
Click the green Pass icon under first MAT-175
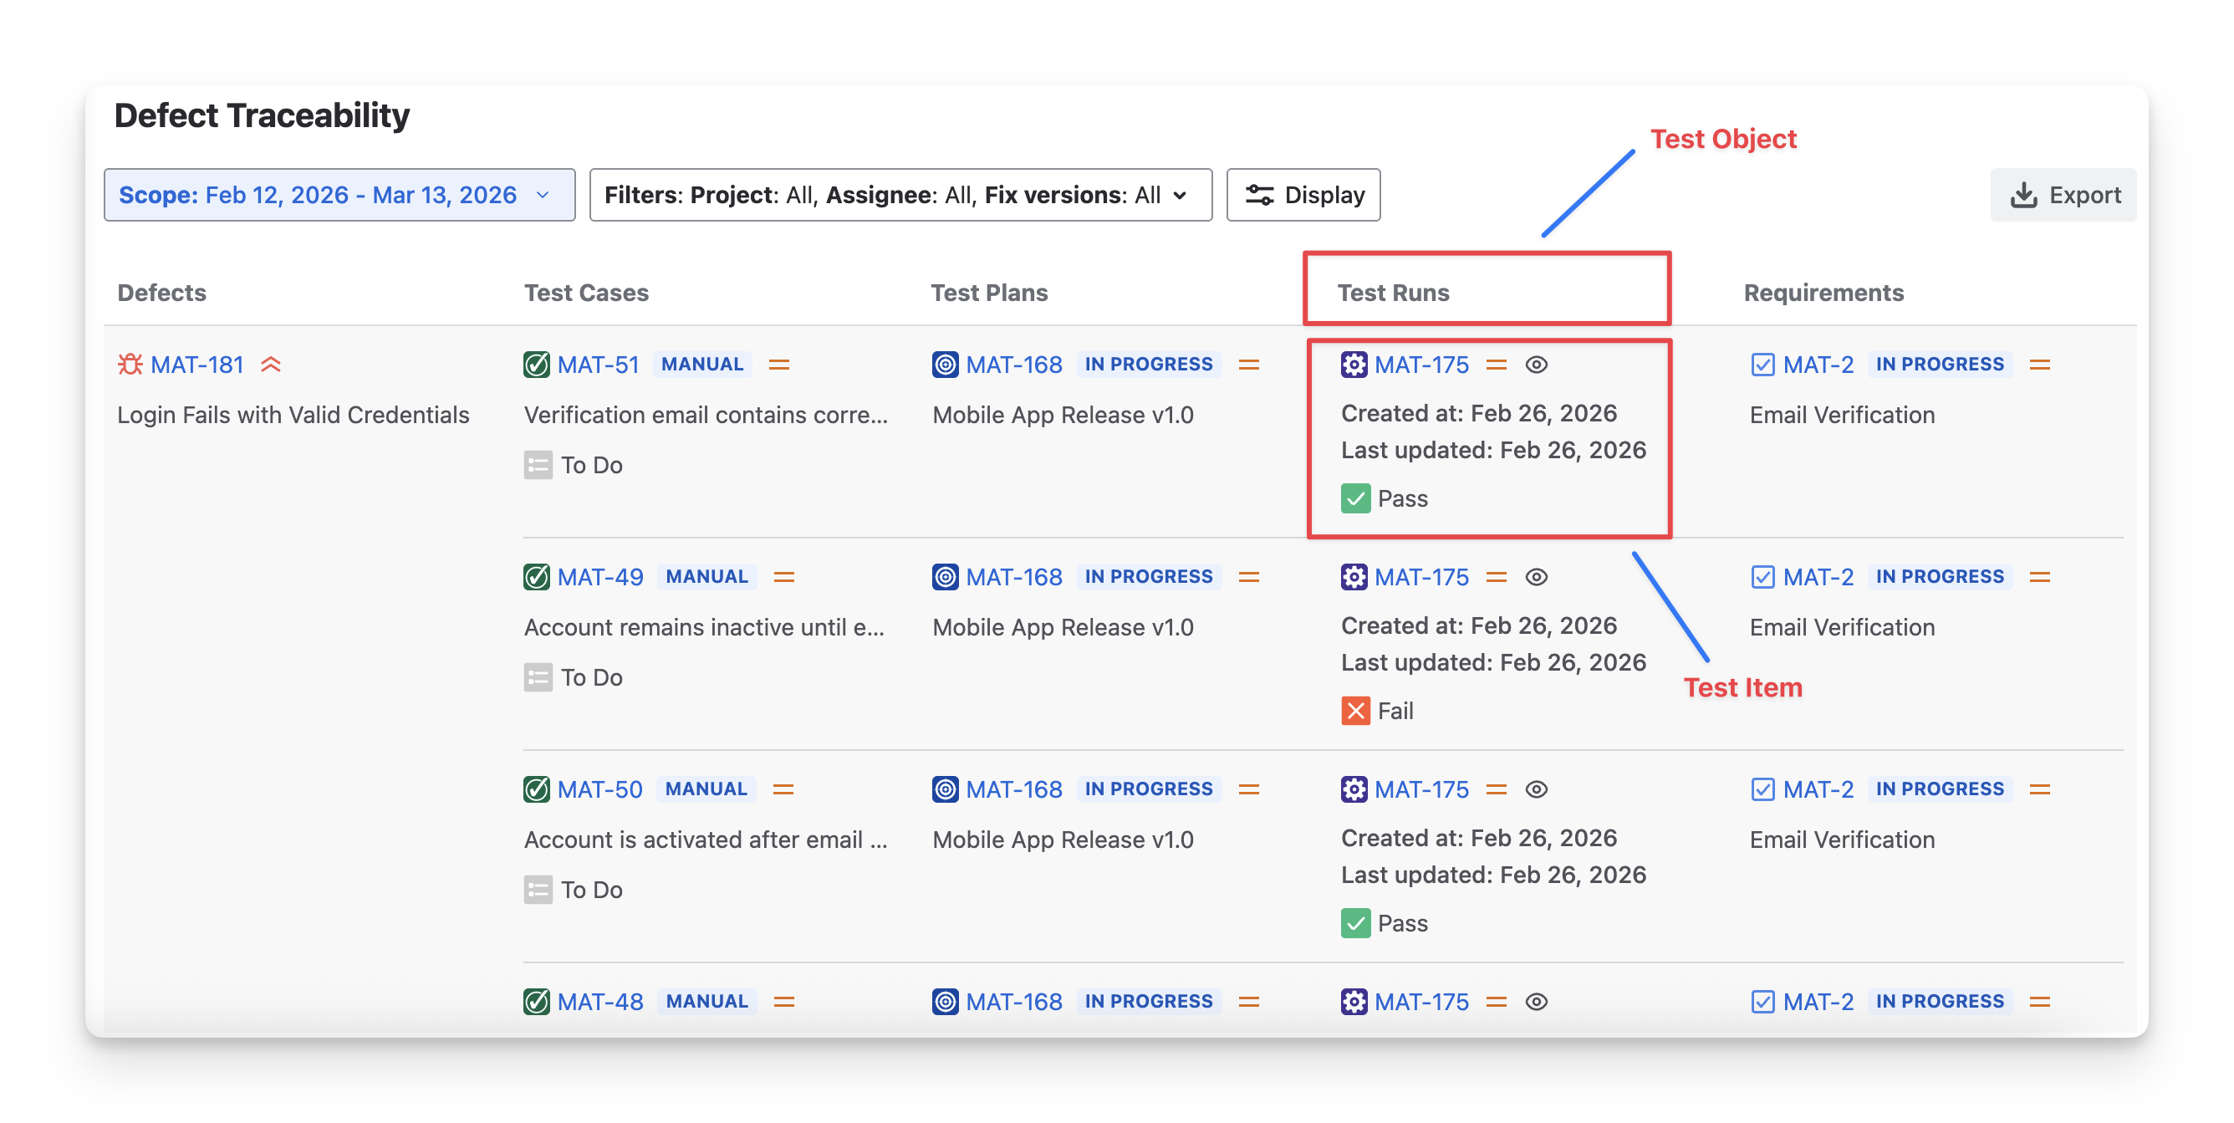[1355, 498]
